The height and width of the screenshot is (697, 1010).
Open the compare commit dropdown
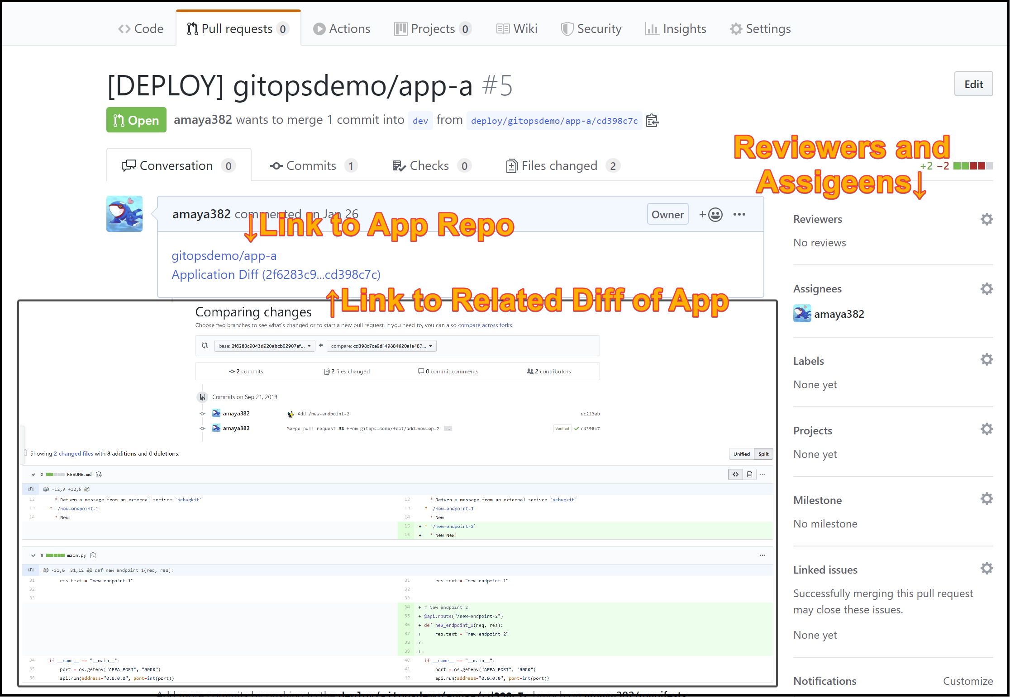click(x=381, y=346)
